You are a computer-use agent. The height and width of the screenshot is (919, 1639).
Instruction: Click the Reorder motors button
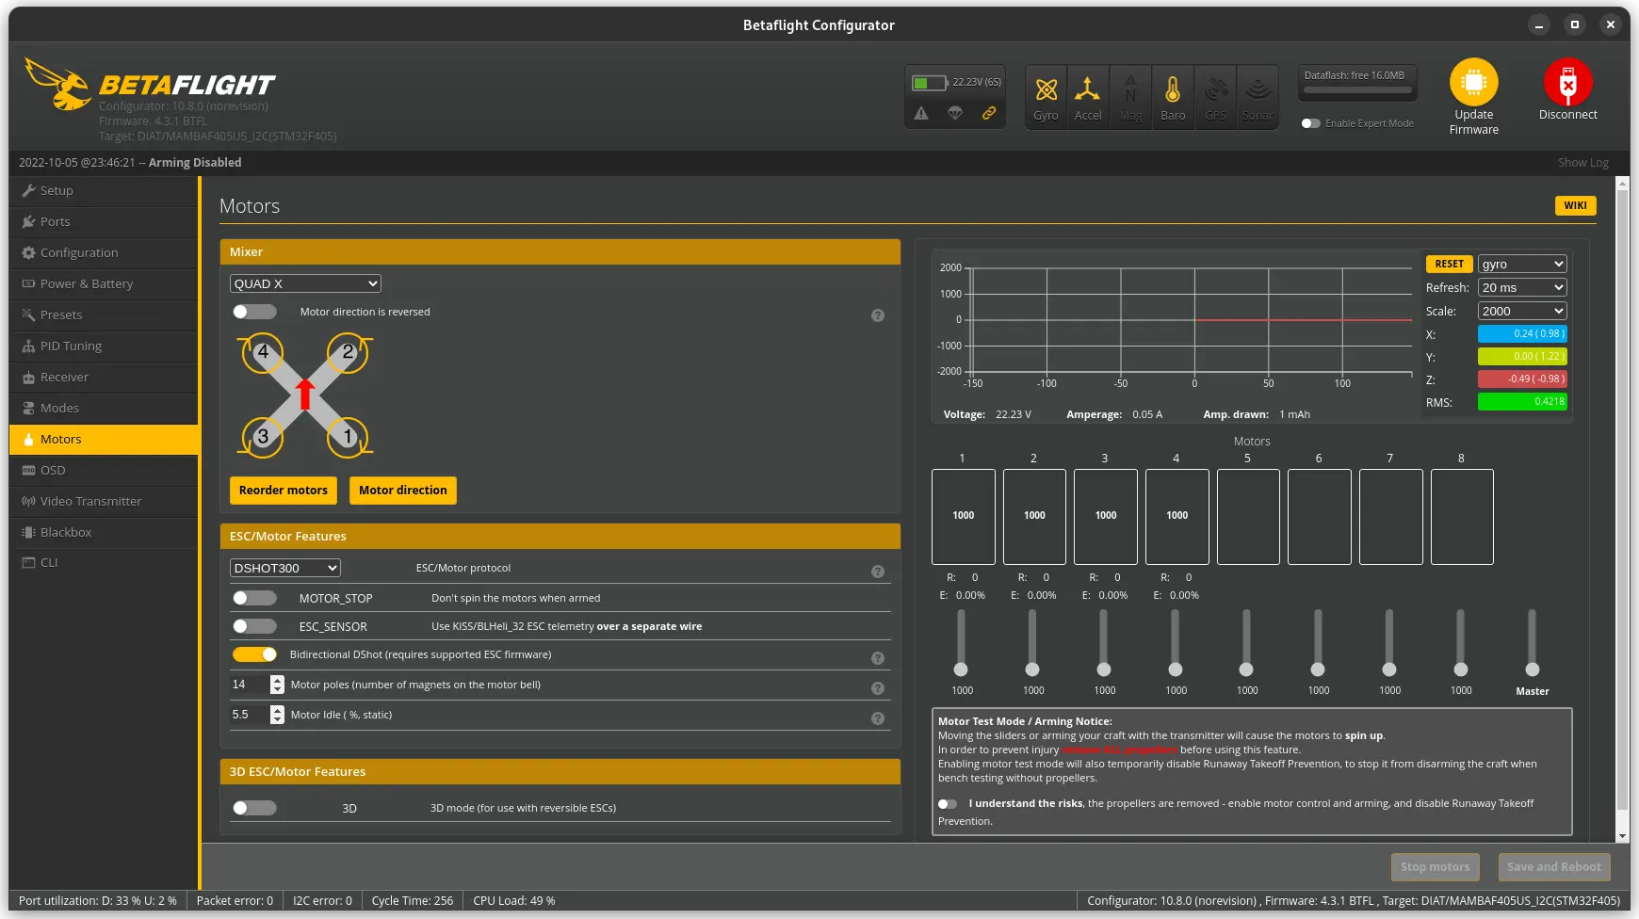284,491
